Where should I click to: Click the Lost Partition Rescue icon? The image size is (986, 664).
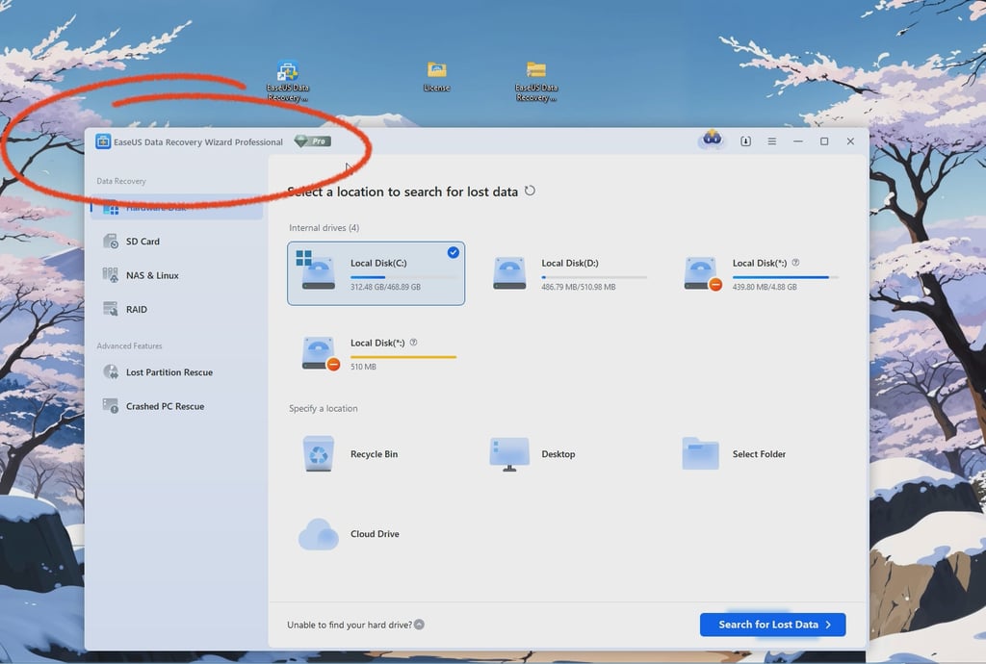(110, 371)
